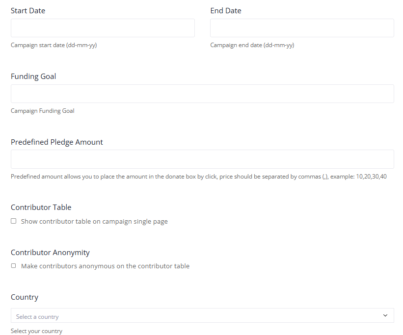
Task: Click the Start Date label
Action: [28, 10]
